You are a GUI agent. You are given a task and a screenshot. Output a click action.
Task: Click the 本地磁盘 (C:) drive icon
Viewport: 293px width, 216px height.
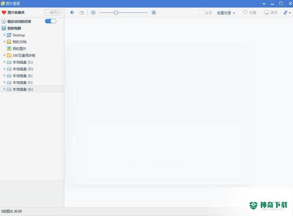coord(9,62)
